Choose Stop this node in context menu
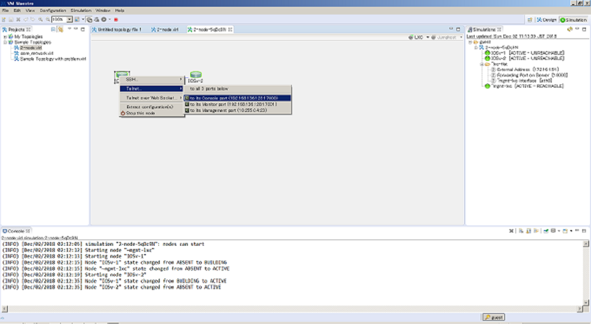 (x=152, y=113)
